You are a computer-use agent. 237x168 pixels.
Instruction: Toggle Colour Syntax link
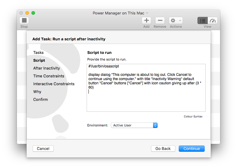coord(193,117)
